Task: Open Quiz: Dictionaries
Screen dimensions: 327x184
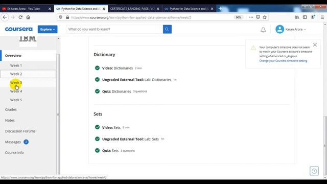Action: [116, 91]
